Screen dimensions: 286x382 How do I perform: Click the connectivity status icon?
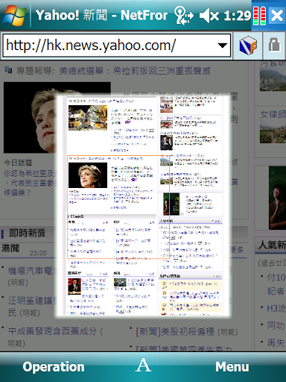click(x=184, y=16)
